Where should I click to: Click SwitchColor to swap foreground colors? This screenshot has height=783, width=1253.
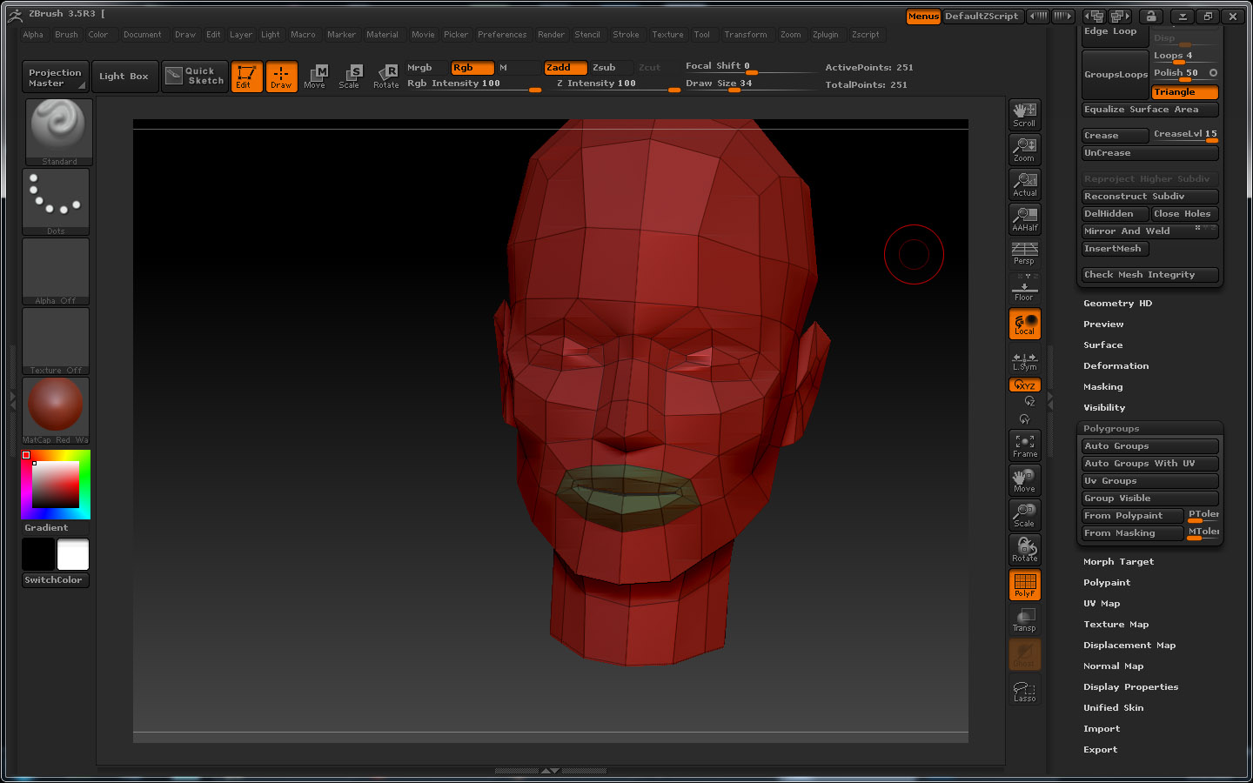point(55,579)
